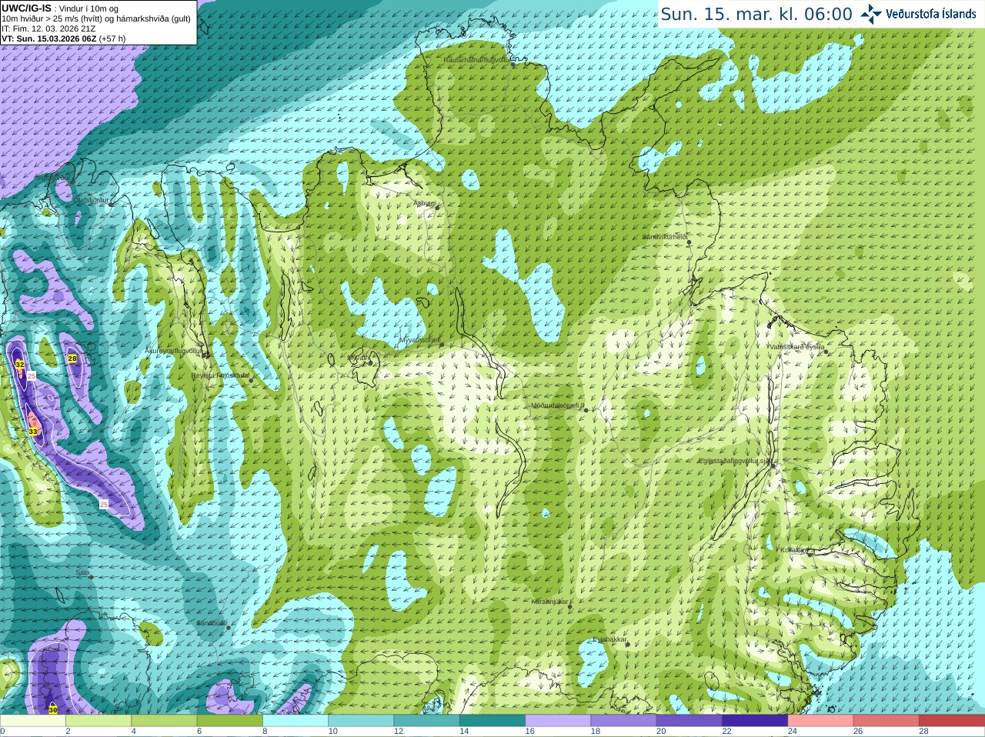Click the Raufarhafnarflugvöllur station label

coord(477,59)
